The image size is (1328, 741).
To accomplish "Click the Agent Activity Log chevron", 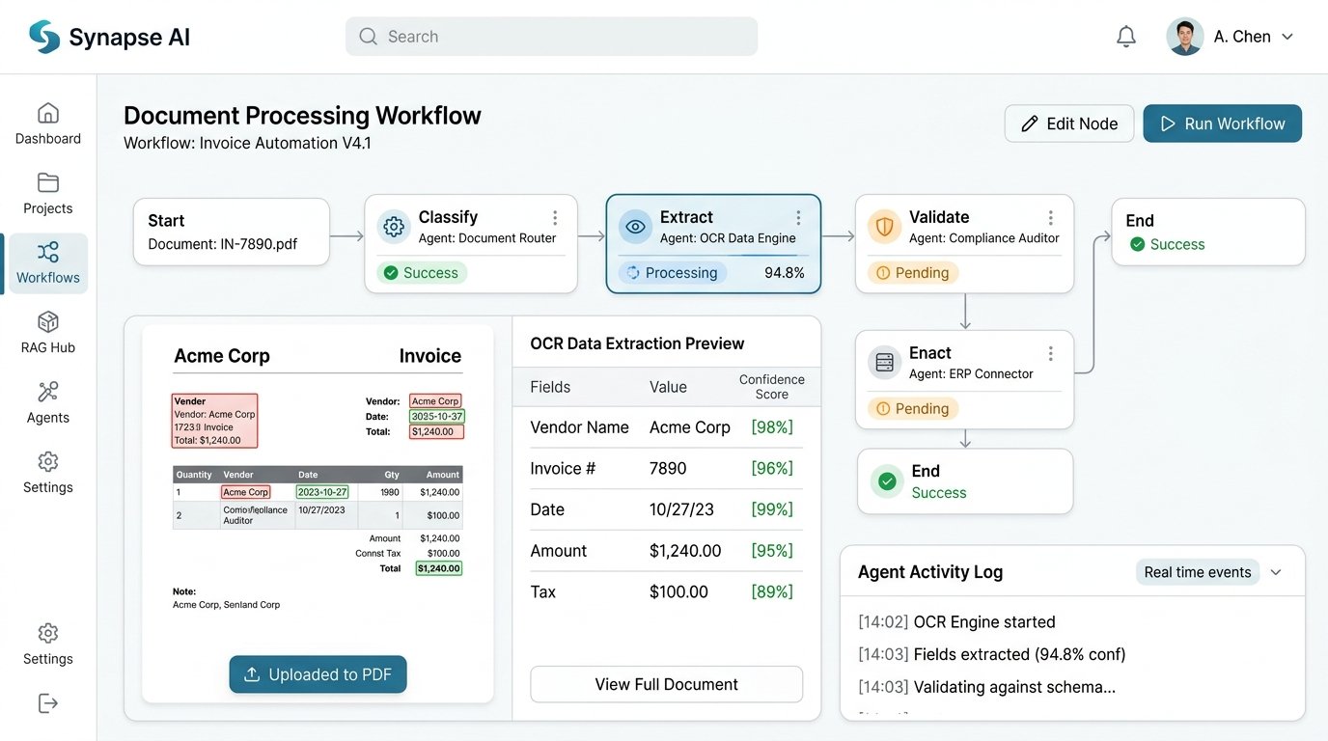I will click(x=1276, y=572).
